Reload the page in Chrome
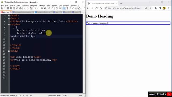 96,8
